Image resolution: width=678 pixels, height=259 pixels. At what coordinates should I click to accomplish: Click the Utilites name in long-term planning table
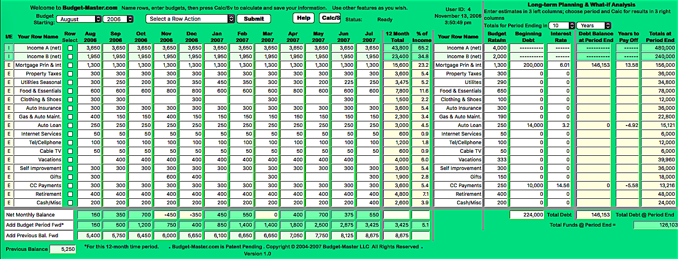click(473, 82)
